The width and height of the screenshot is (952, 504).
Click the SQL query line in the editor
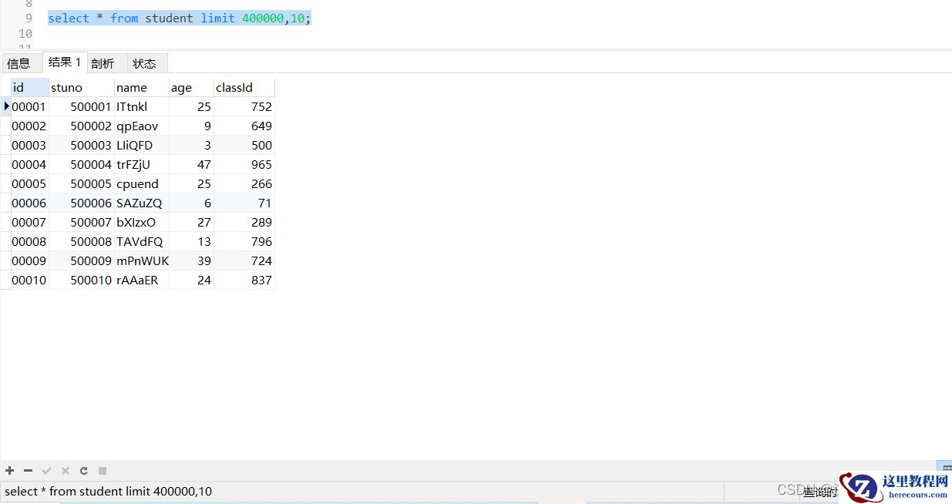pyautogui.click(x=180, y=18)
